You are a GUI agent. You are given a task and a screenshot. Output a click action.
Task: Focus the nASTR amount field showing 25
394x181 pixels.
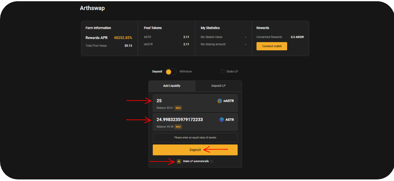pos(183,101)
